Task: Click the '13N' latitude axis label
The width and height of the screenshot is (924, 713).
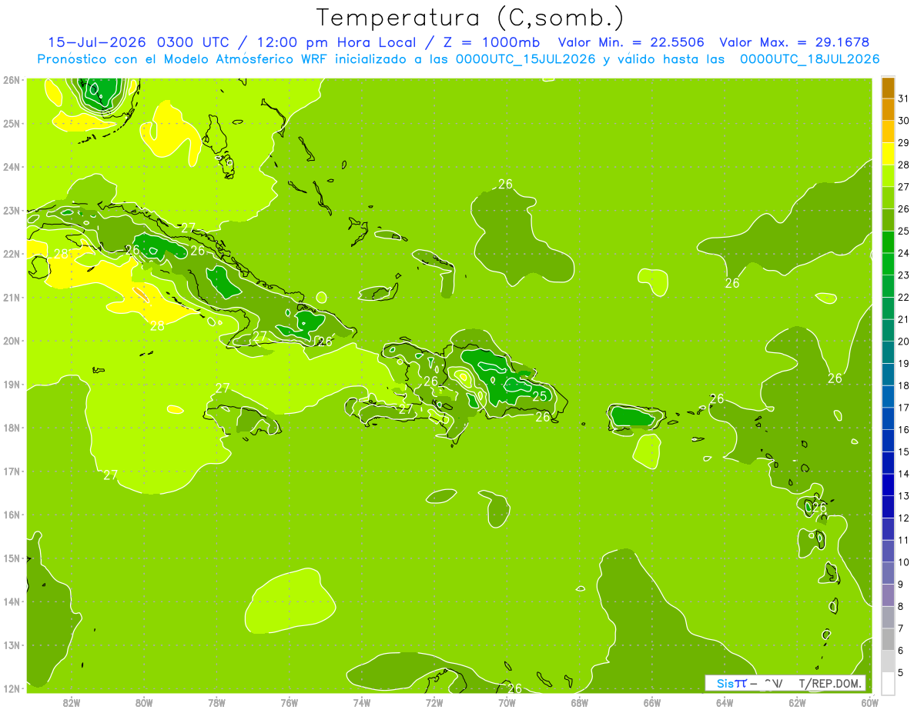Action: pos(12,645)
